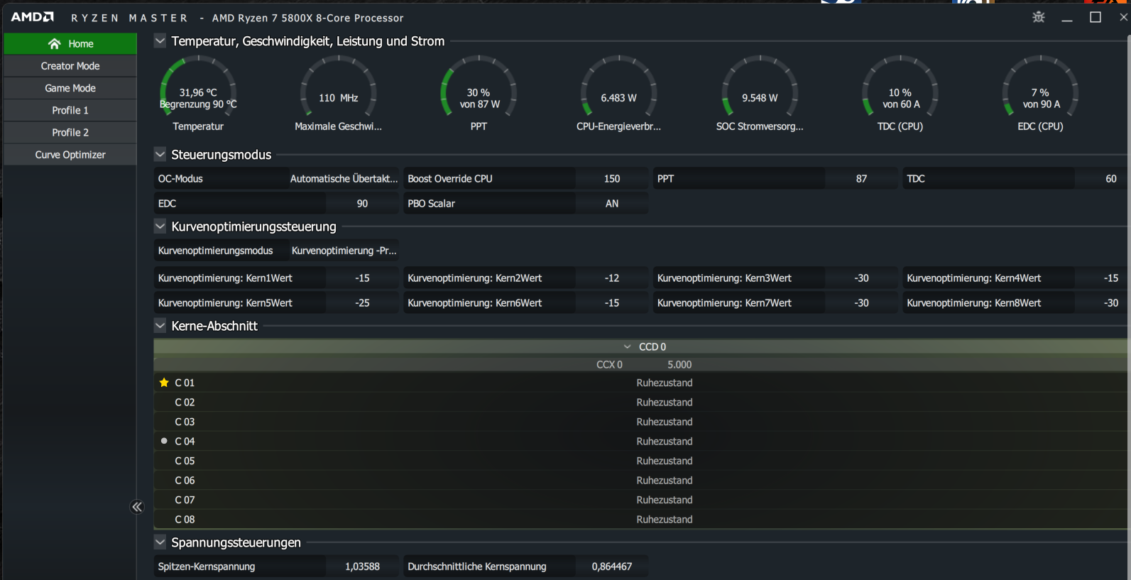Select the C 06 core row

click(x=640, y=481)
